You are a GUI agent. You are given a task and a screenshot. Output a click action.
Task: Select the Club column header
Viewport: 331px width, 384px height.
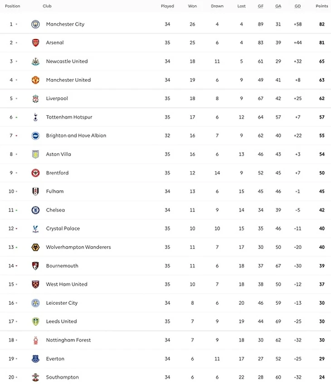47,6
